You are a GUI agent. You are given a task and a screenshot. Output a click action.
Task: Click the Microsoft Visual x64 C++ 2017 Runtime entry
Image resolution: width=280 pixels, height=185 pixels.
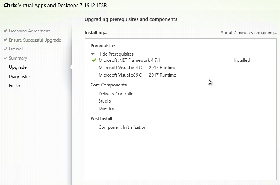tap(137, 68)
